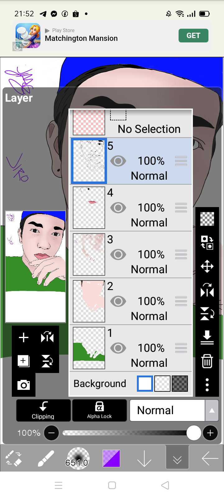
Task: Open the camera import layer icon
Action: [x=24, y=385]
